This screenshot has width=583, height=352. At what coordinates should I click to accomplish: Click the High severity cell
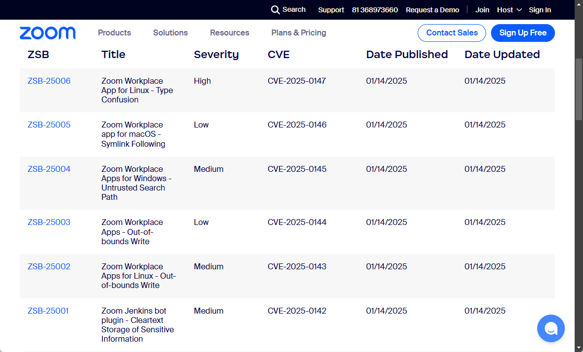(x=202, y=81)
